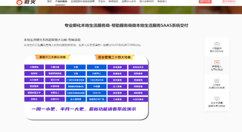Viewport: 242px width, 132px height.
Task: Click the 系统十二大核心功能 orange banner
Action: (x=53, y=57)
